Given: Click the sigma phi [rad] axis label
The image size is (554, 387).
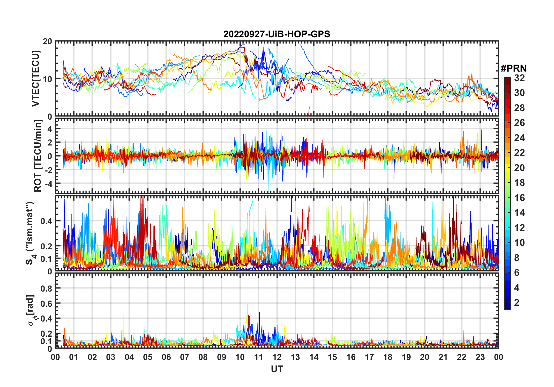Looking at the screenshot, I should tap(33, 310).
